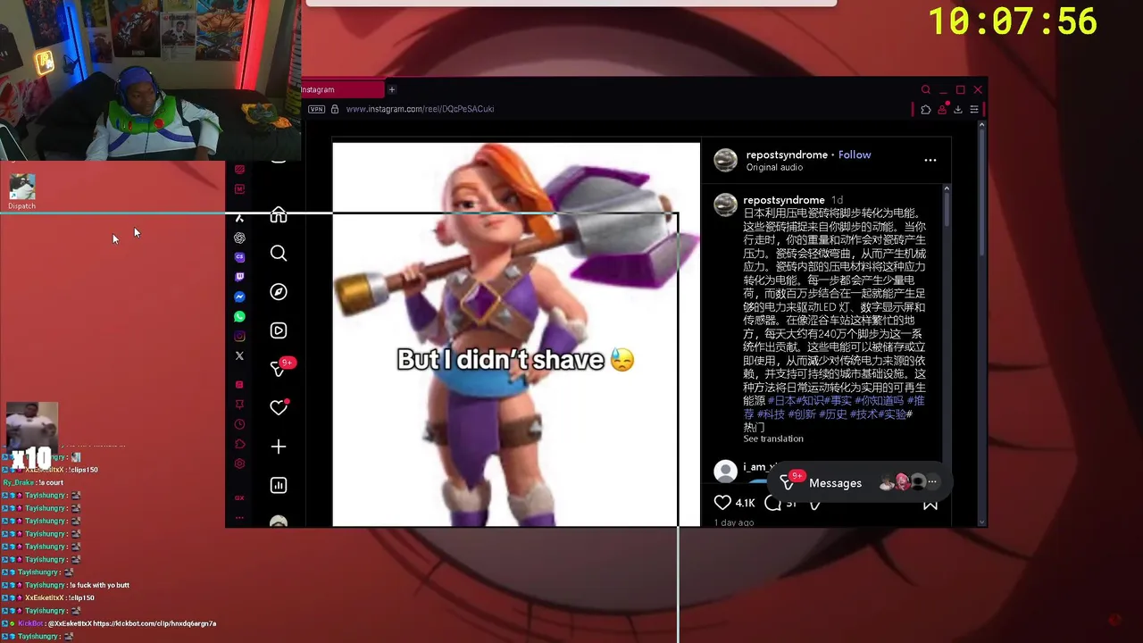Open Instagram Notifications heart icon

click(279, 407)
